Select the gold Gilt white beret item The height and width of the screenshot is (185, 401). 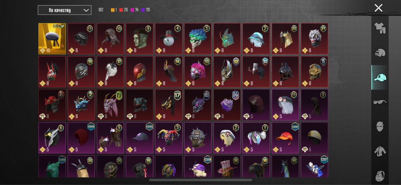(x=52, y=38)
